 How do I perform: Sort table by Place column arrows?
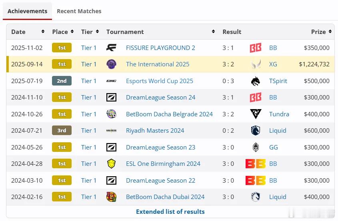72,32
